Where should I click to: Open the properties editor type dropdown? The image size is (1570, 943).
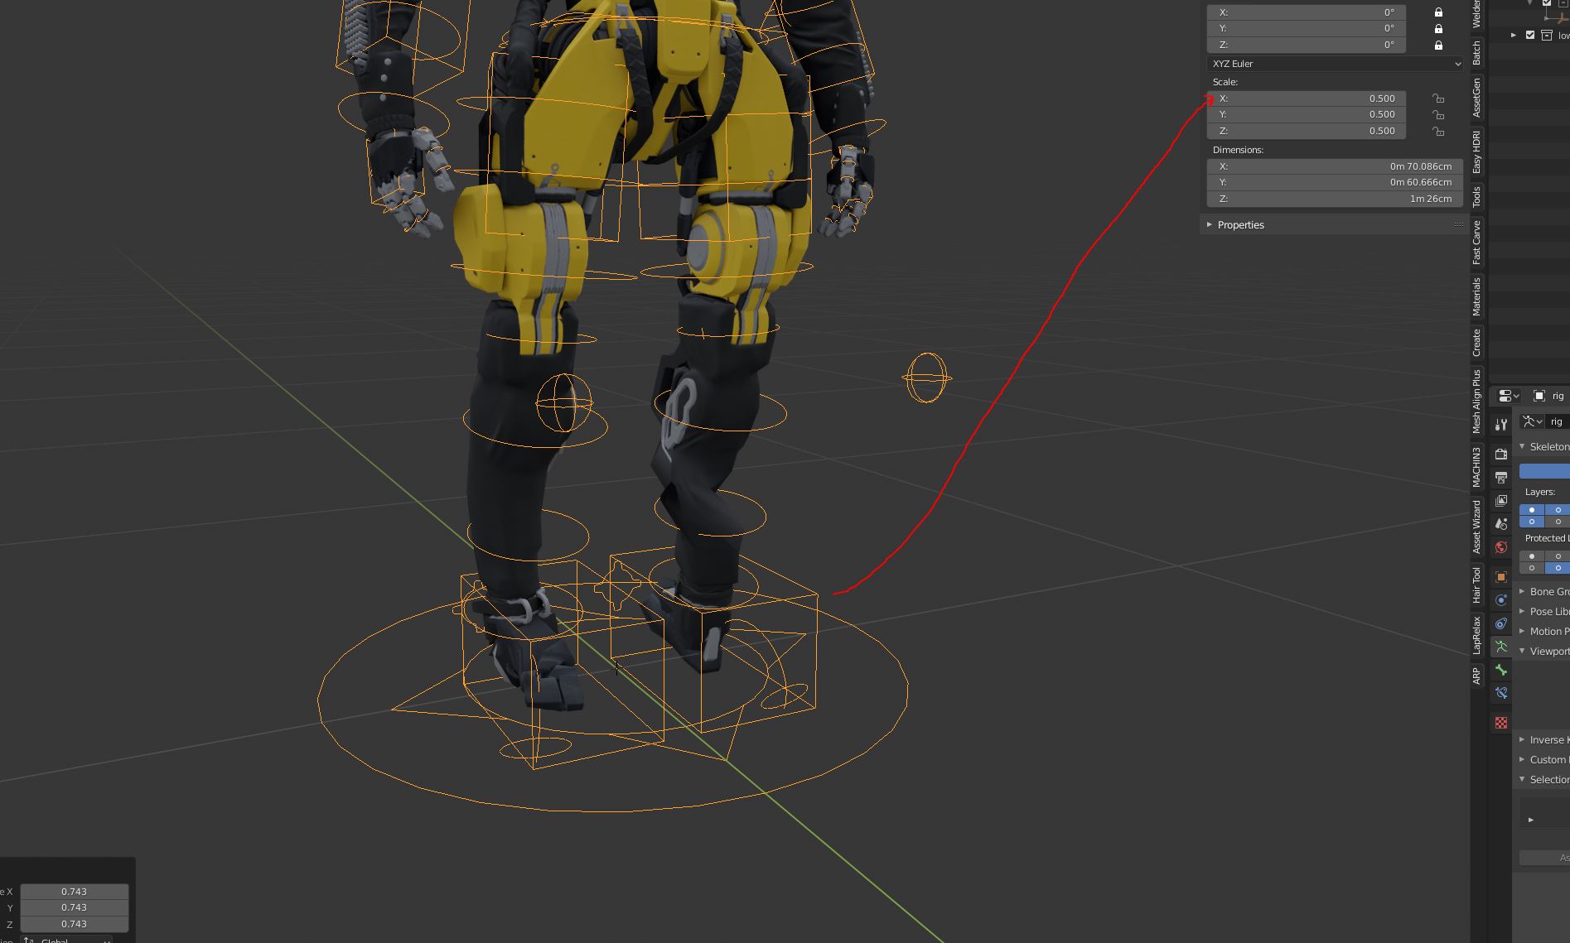pyautogui.click(x=1508, y=397)
